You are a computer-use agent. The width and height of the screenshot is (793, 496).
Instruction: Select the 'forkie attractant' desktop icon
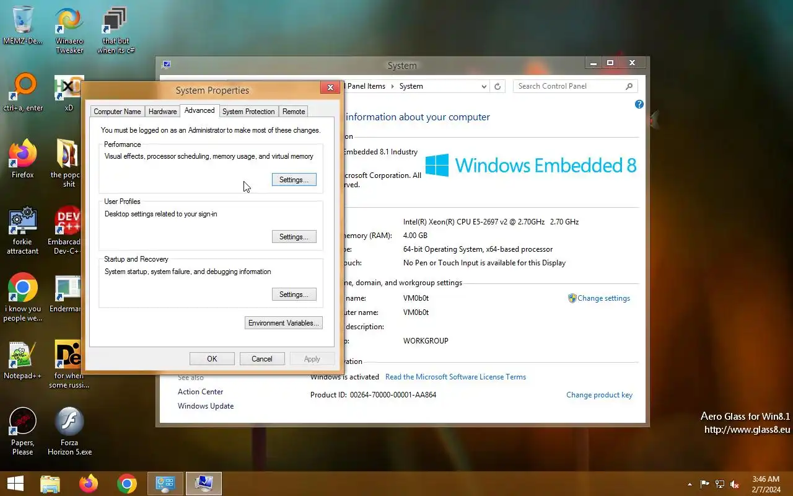pyautogui.click(x=23, y=231)
